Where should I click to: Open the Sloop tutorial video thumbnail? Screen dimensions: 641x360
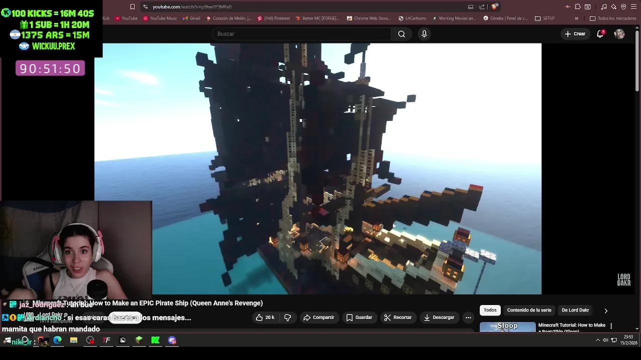pos(507,327)
